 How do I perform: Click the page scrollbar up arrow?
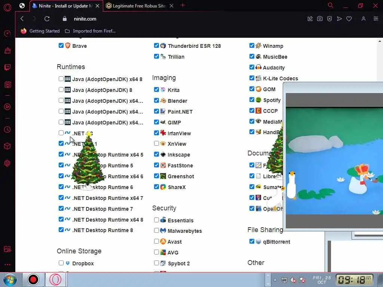click(x=380, y=41)
